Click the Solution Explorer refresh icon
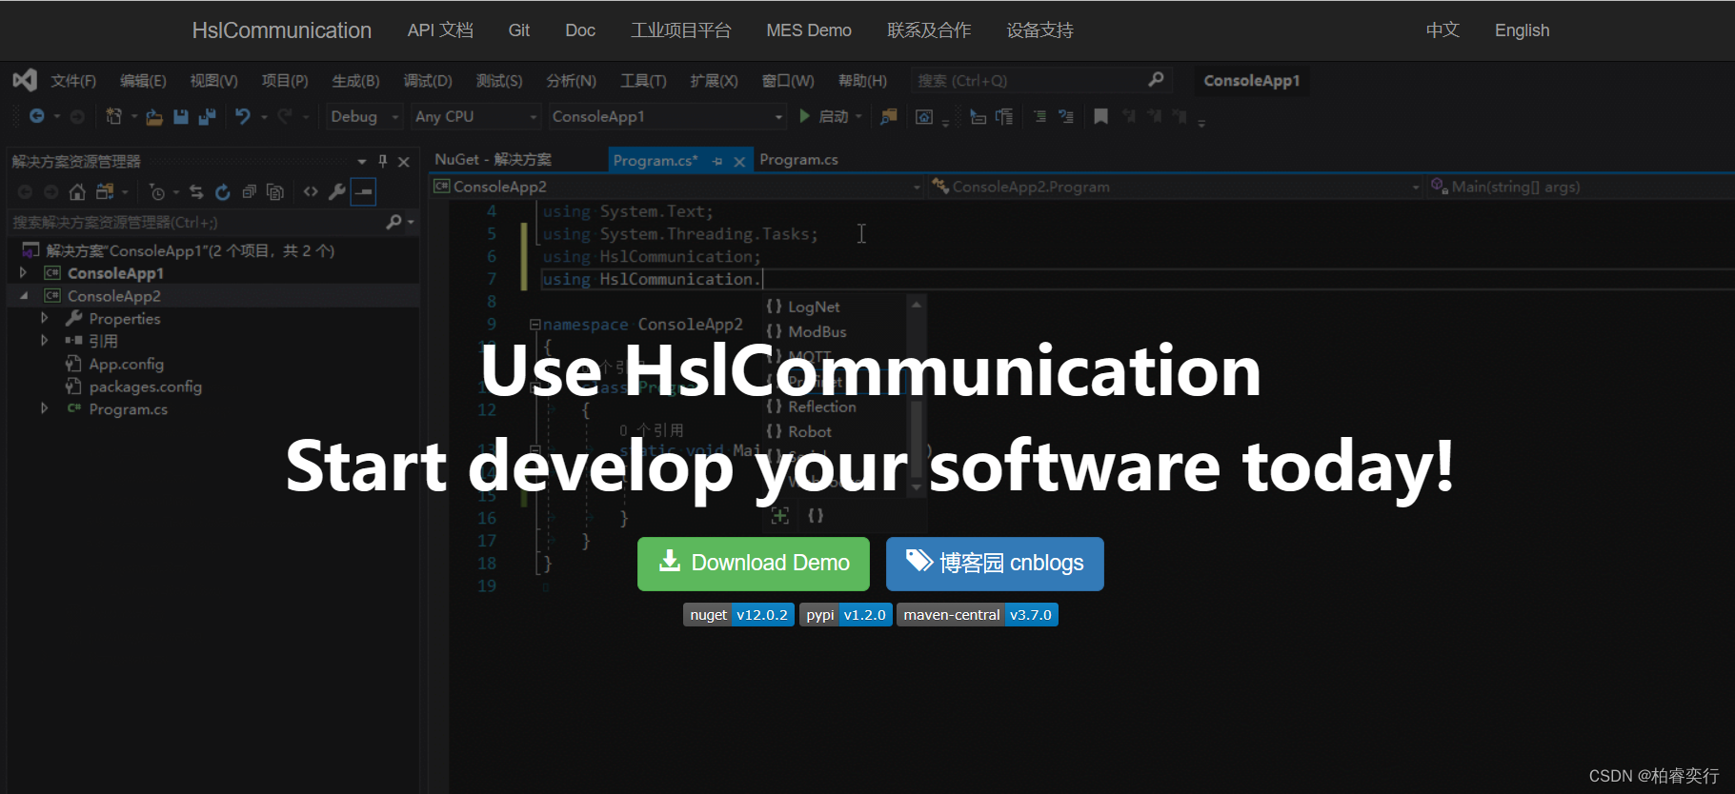Viewport: 1735px width, 794px height. point(223,192)
